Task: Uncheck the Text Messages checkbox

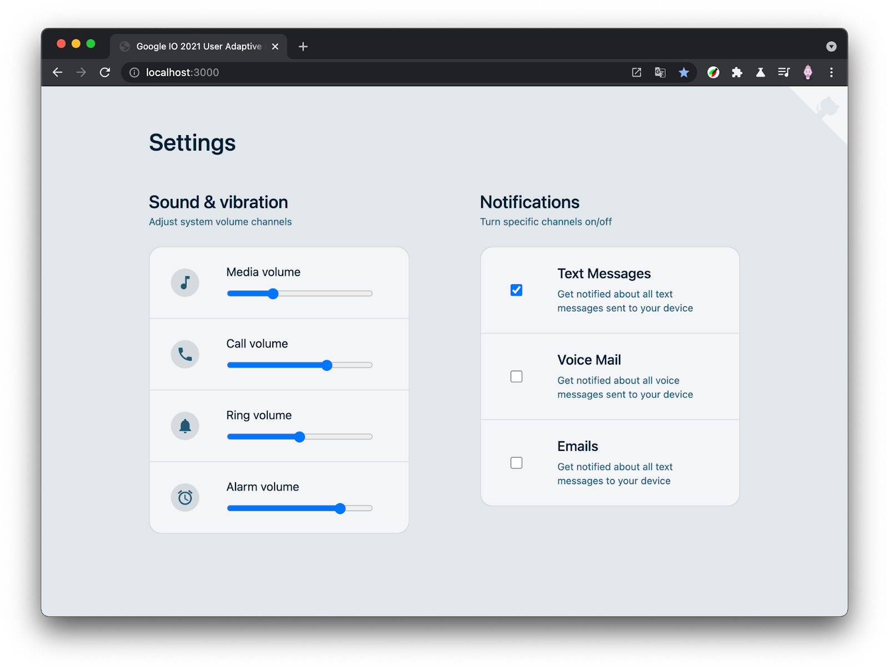Action: point(516,290)
